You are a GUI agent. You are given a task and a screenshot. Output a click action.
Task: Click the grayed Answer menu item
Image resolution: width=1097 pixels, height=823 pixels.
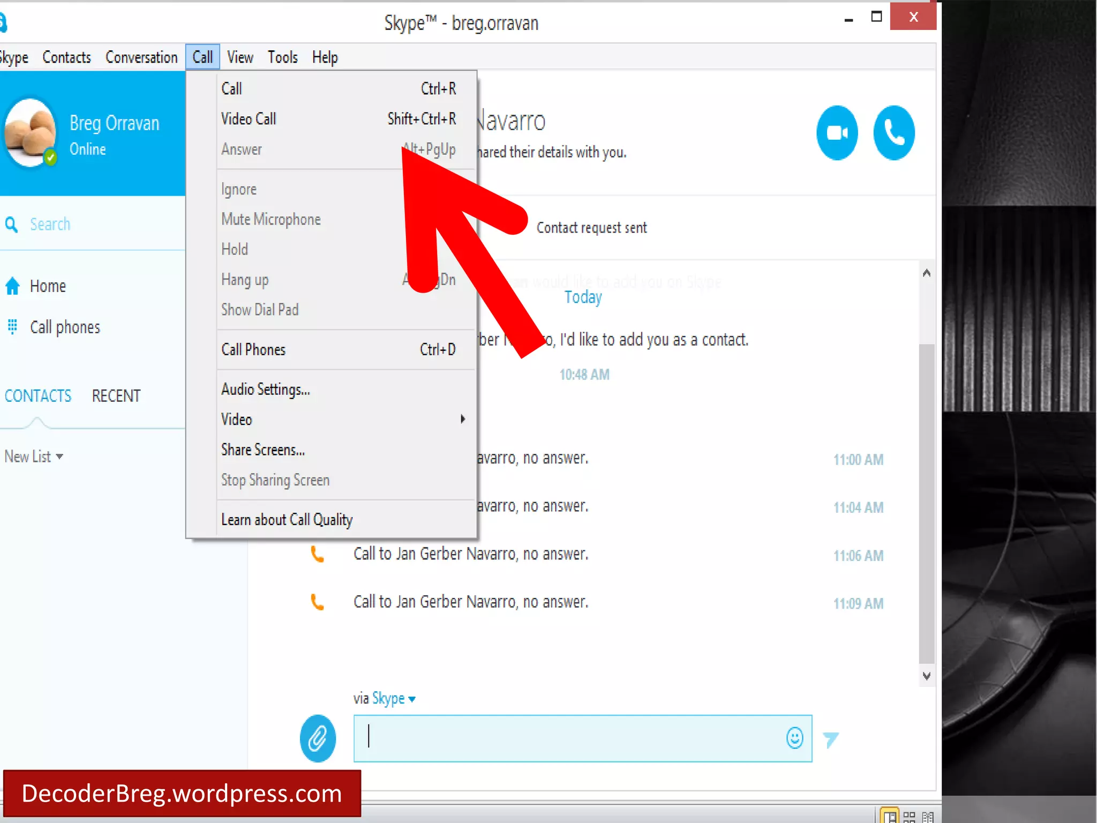click(x=338, y=149)
